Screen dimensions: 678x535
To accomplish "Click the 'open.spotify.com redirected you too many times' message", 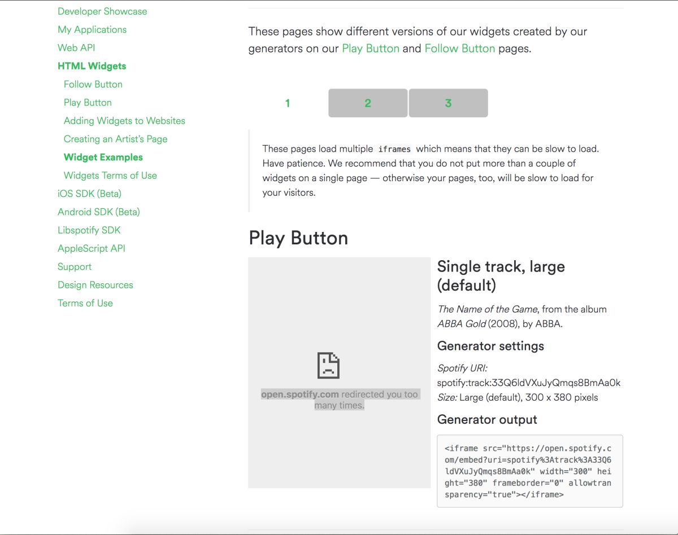I will [x=340, y=400].
